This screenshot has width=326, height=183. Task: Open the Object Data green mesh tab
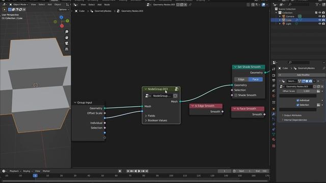pyautogui.click(x=274, y=134)
